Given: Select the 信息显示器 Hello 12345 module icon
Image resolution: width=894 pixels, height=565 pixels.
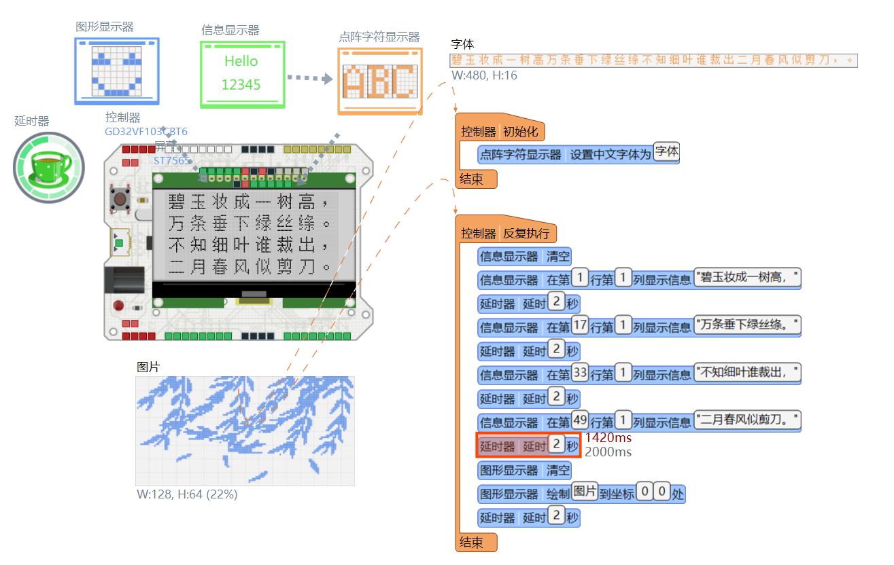Looking at the screenshot, I should pyautogui.click(x=242, y=74).
